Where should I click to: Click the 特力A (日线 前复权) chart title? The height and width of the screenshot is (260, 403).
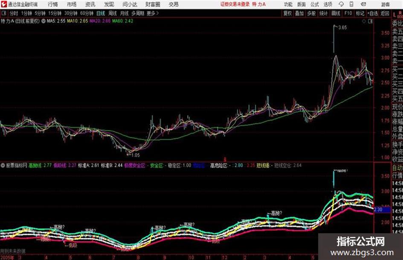click(x=20, y=21)
